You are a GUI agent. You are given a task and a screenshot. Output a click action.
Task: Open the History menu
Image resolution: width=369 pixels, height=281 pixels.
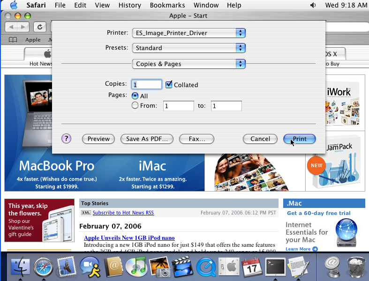pyautogui.click(x=130, y=5)
